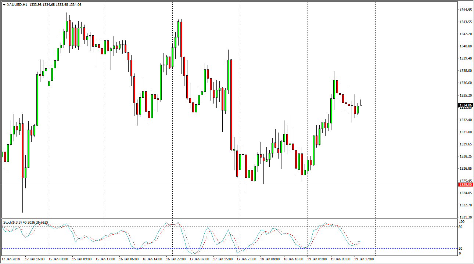474x264 pixels.
Task: Select the Stoch(5,3,3) indicator label
Action: pyautogui.click(x=14, y=222)
